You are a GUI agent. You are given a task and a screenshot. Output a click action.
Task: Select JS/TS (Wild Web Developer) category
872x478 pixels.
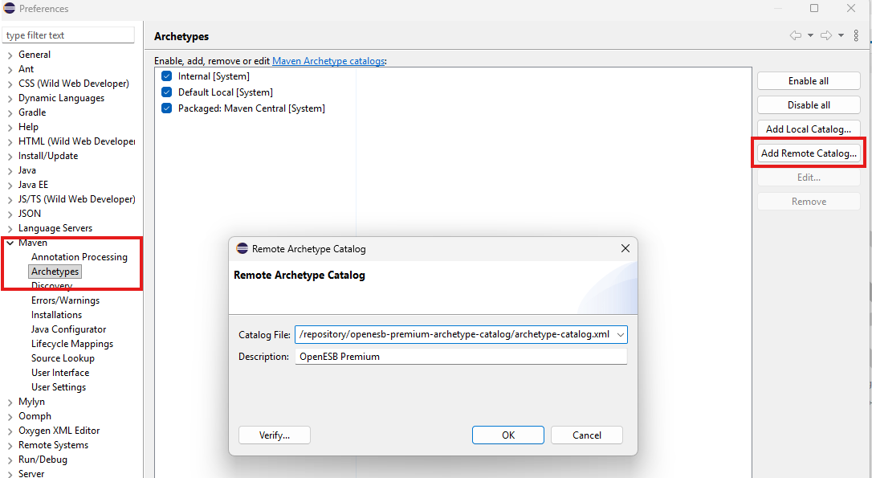tap(76, 198)
